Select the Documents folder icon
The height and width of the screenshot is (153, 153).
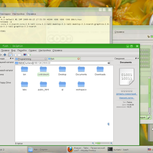[x=81, y=69]
